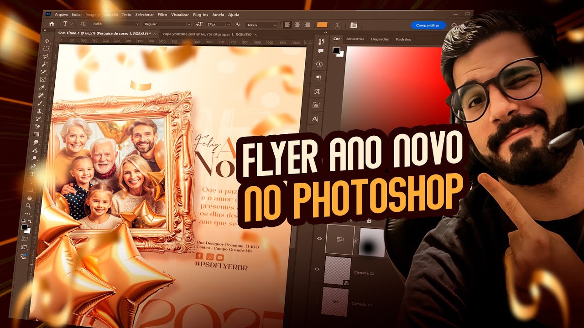Toggle text orientation in options bar
The width and height of the screenshot is (584, 328).
click(x=83, y=23)
